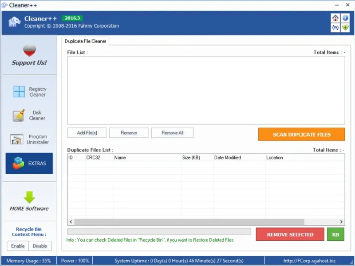Screen dimensions: 355x266
Task: Click the green heart icon
Action: pos(345,27)
